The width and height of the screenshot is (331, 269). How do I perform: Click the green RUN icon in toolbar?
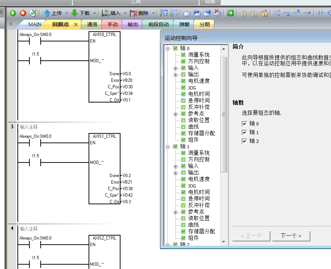13,13
